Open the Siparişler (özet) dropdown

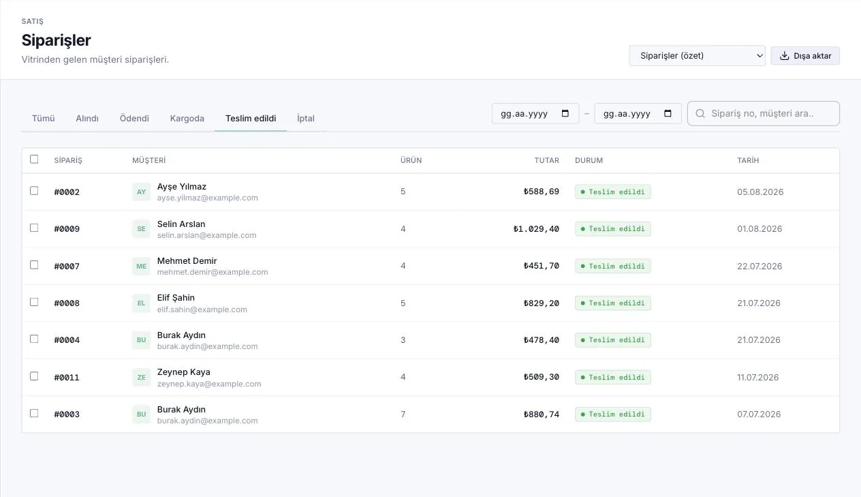tap(698, 56)
